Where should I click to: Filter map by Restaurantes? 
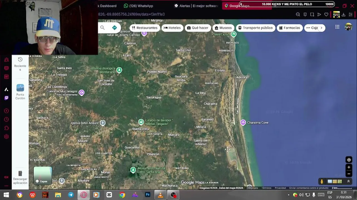(145, 28)
